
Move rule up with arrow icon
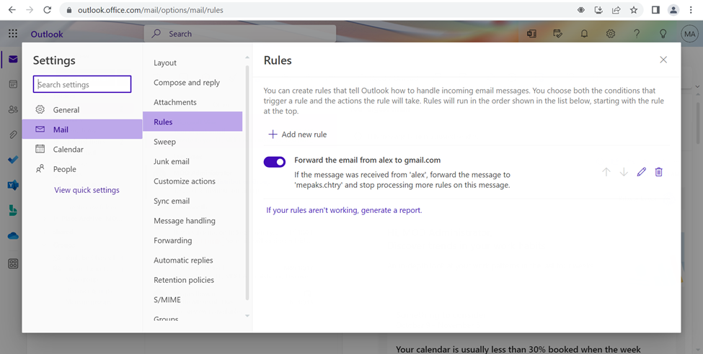click(606, 172)
